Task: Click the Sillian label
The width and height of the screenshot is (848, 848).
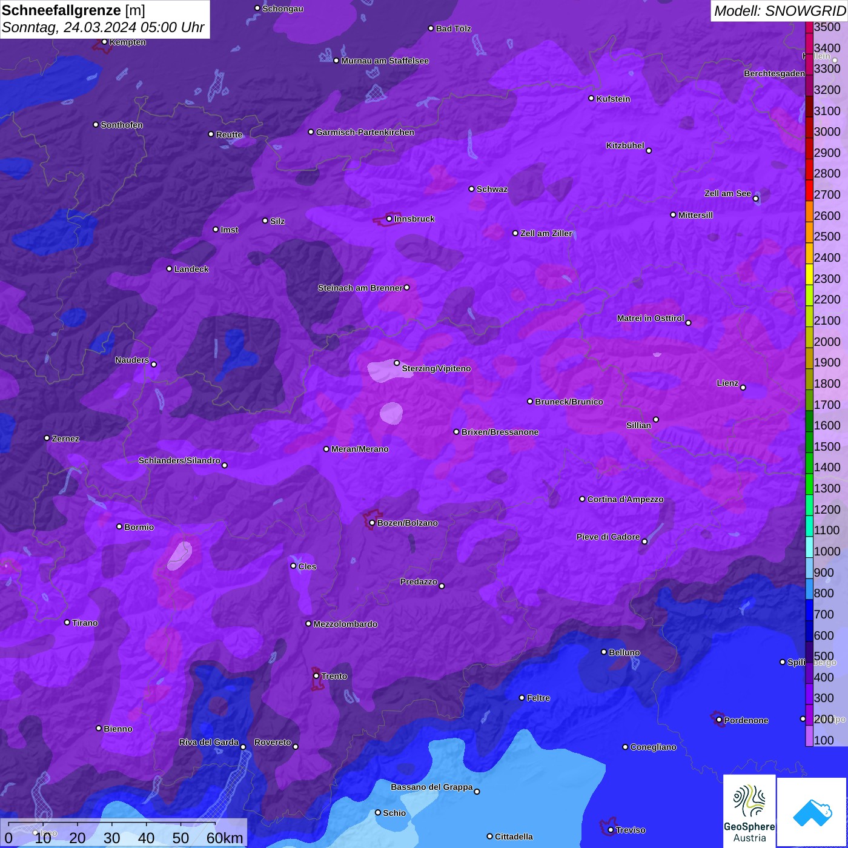Action: coord(638,425)
